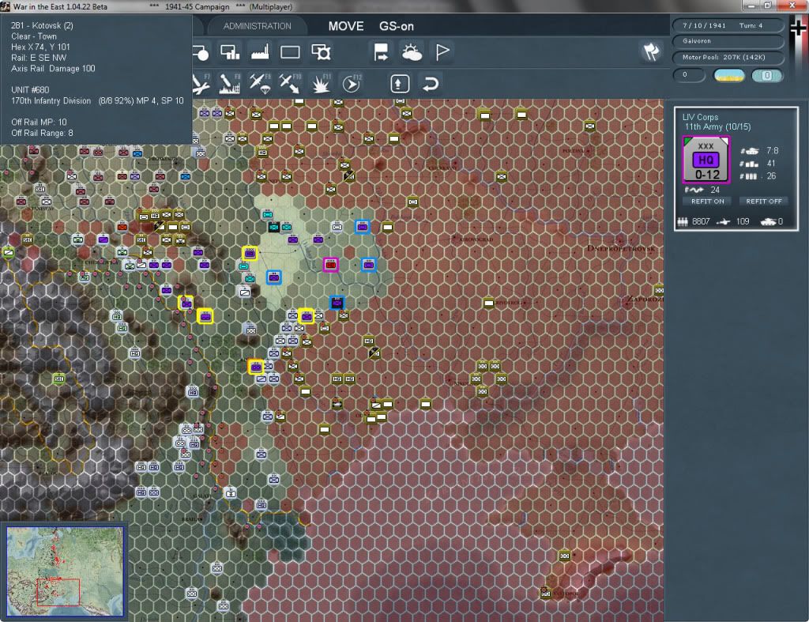Show the weather overlay (sun and cloud icon)
809x622 pixels.
(x=411, y=52)
